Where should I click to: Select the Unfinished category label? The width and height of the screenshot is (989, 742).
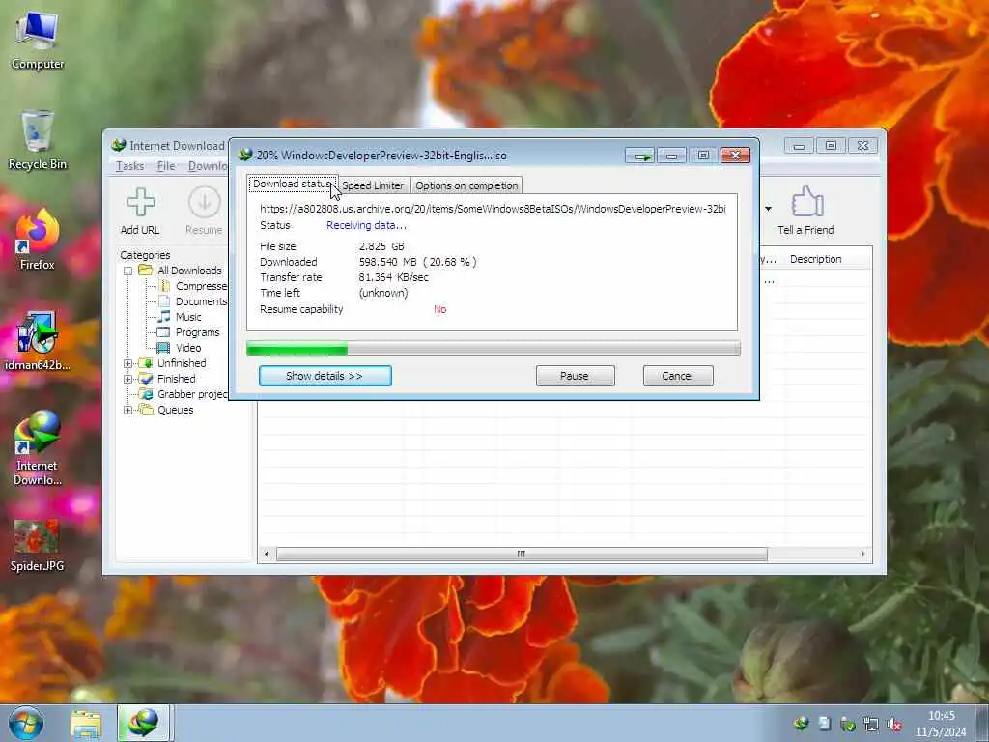pos(182,363)
